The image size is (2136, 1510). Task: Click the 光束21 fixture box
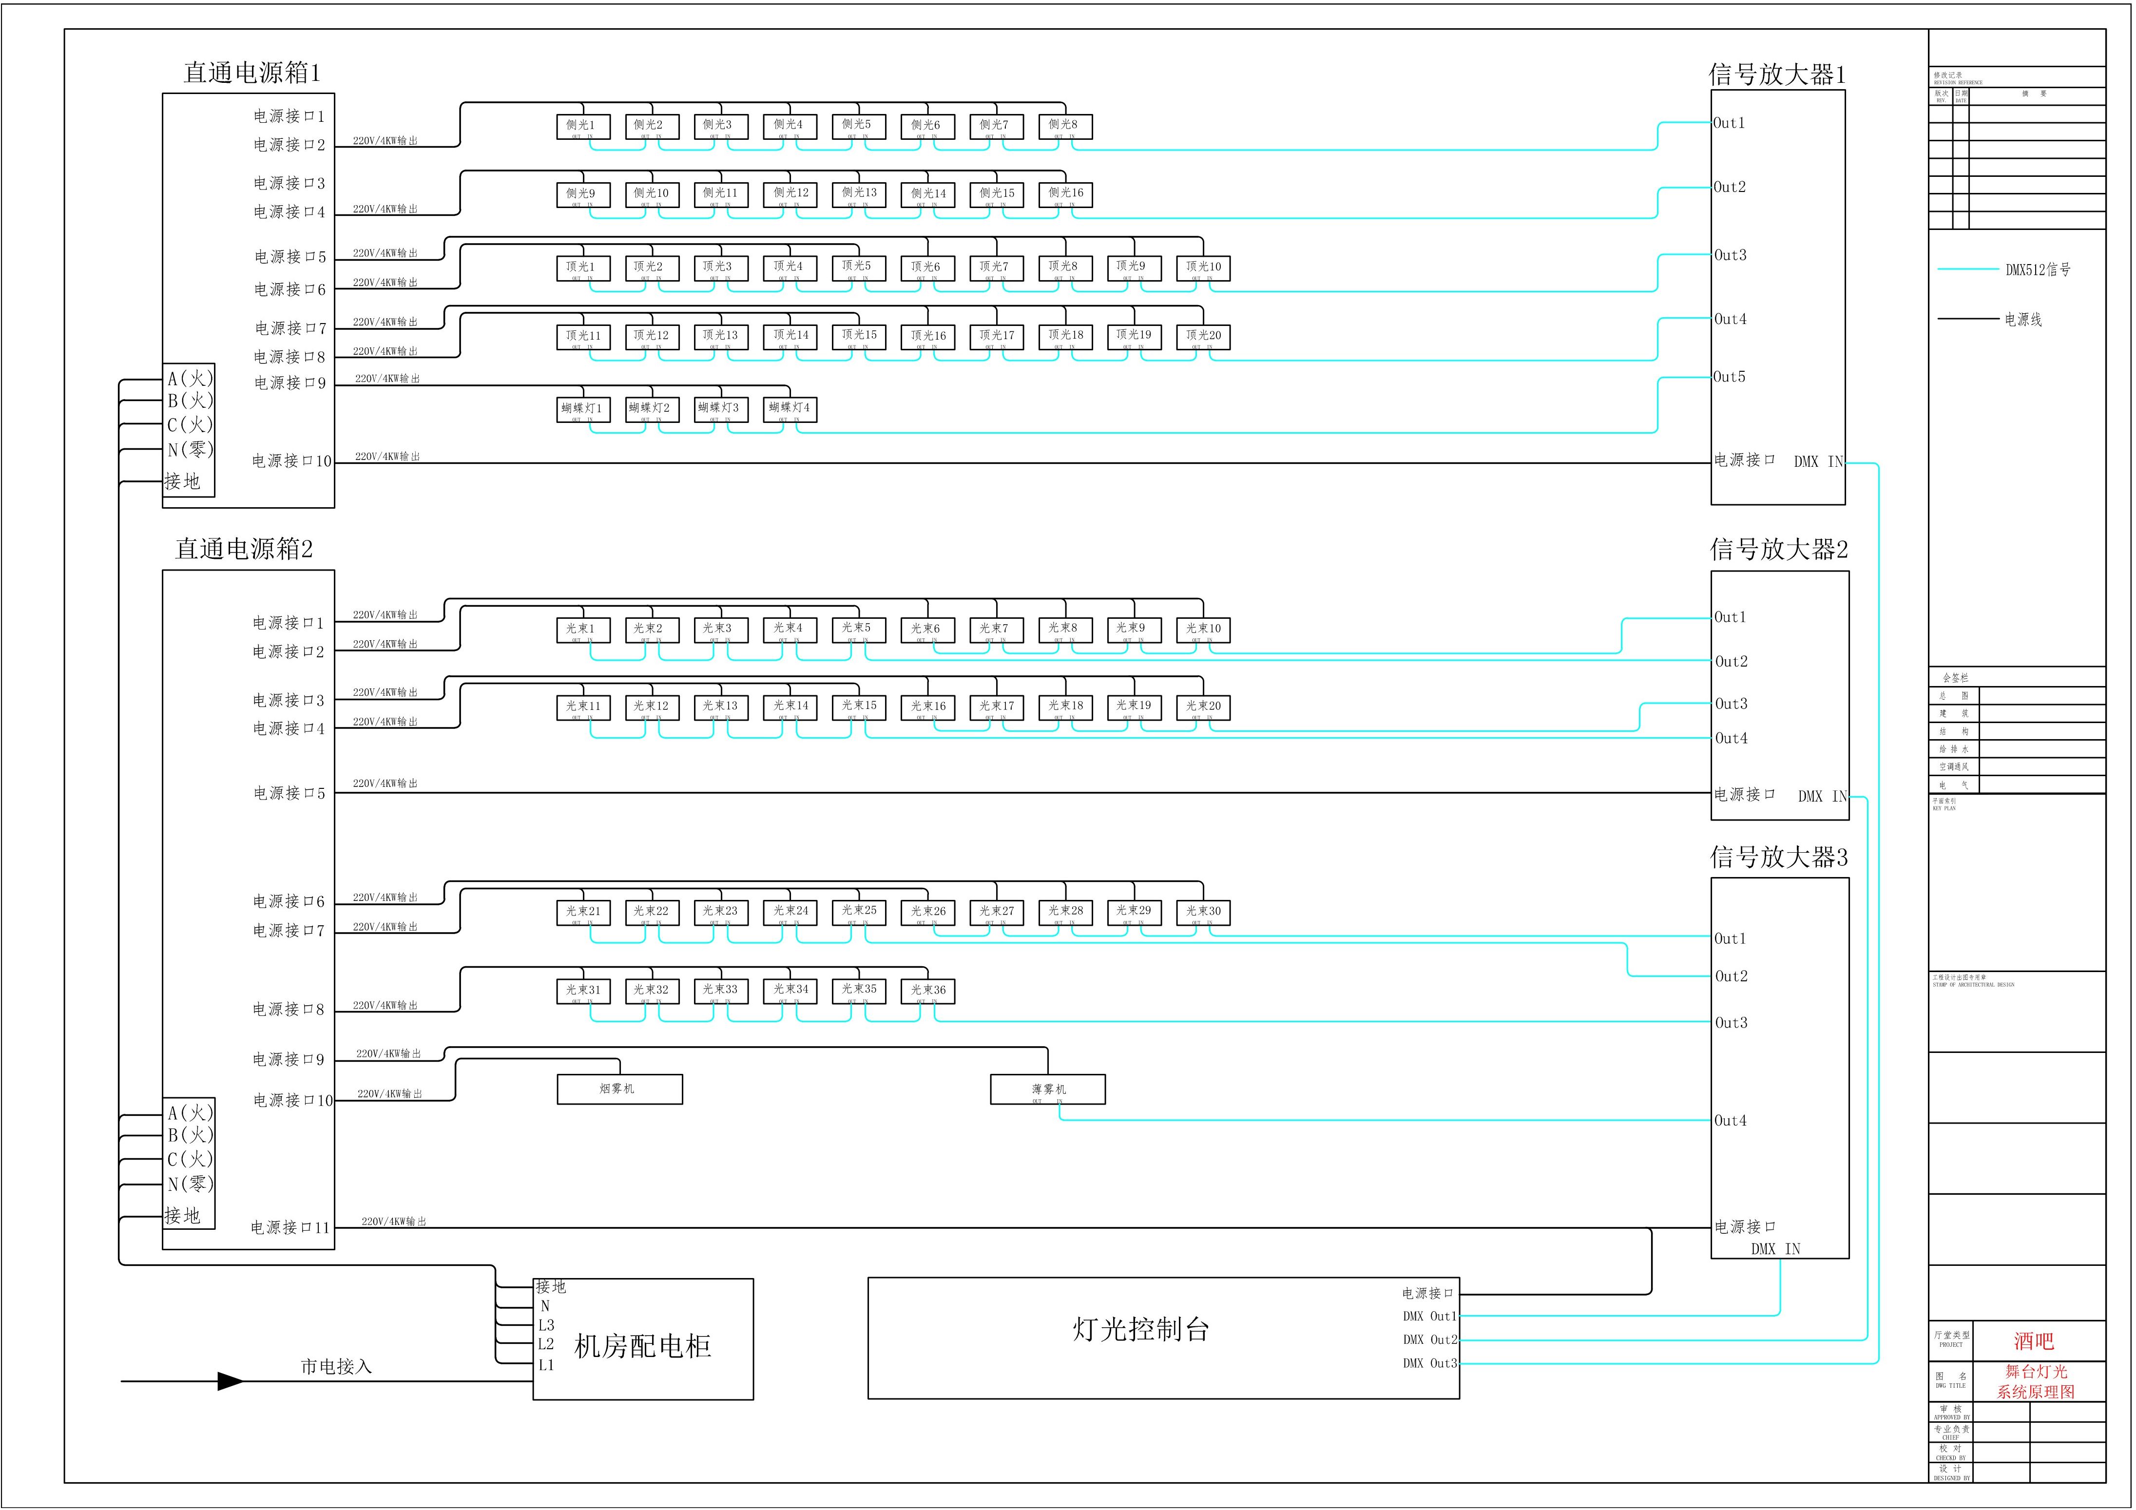583,913
